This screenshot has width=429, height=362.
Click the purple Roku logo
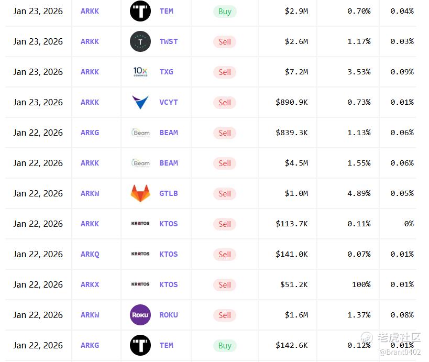point(140,315)
